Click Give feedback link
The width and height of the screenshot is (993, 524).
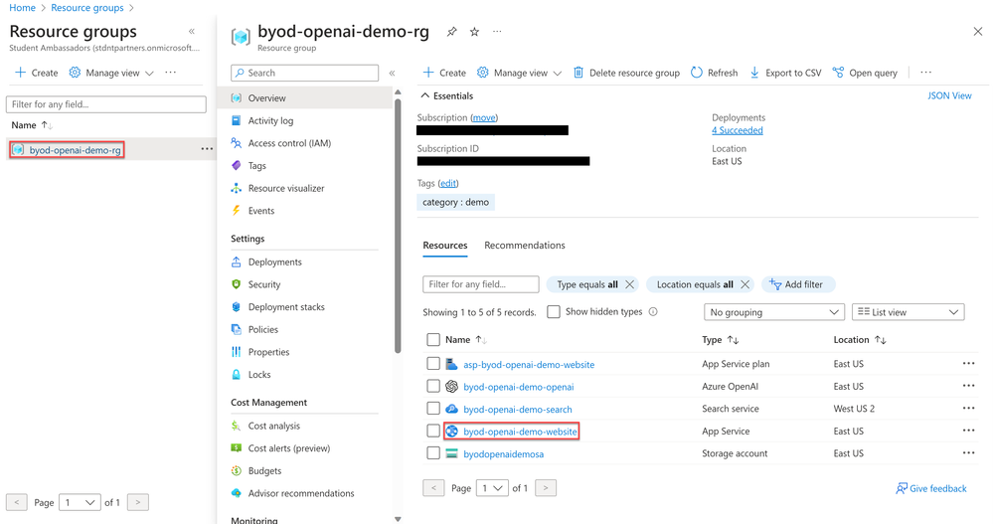click(x=931, y=488)
